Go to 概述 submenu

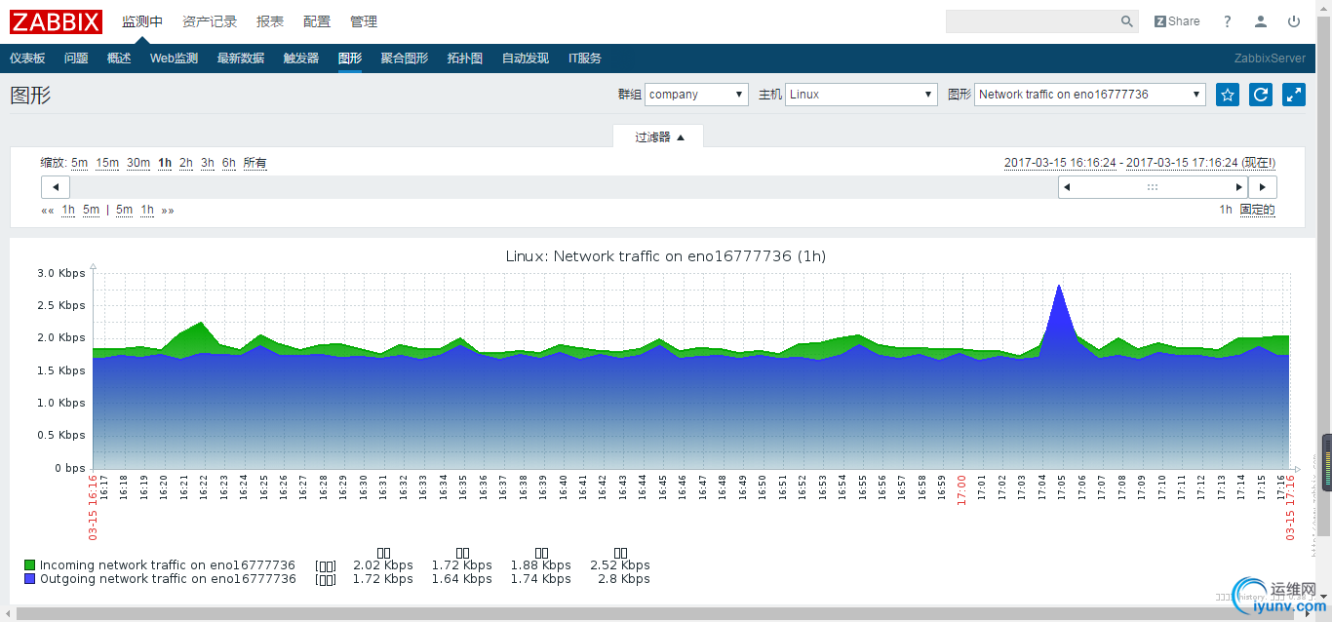119,58
